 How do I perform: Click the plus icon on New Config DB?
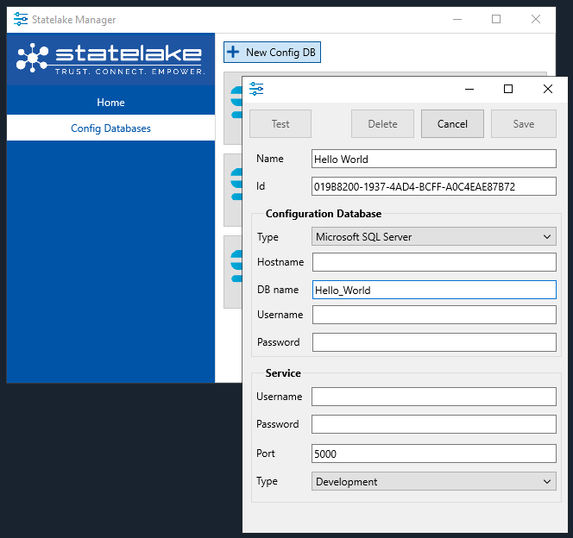pyautogui.click(x=233, y=53)
